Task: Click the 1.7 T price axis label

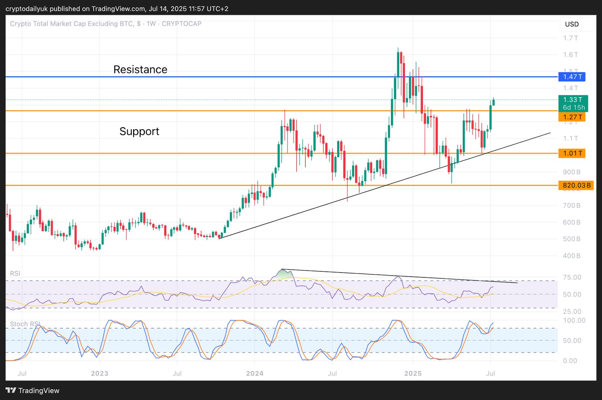Action: coord(570,38)
